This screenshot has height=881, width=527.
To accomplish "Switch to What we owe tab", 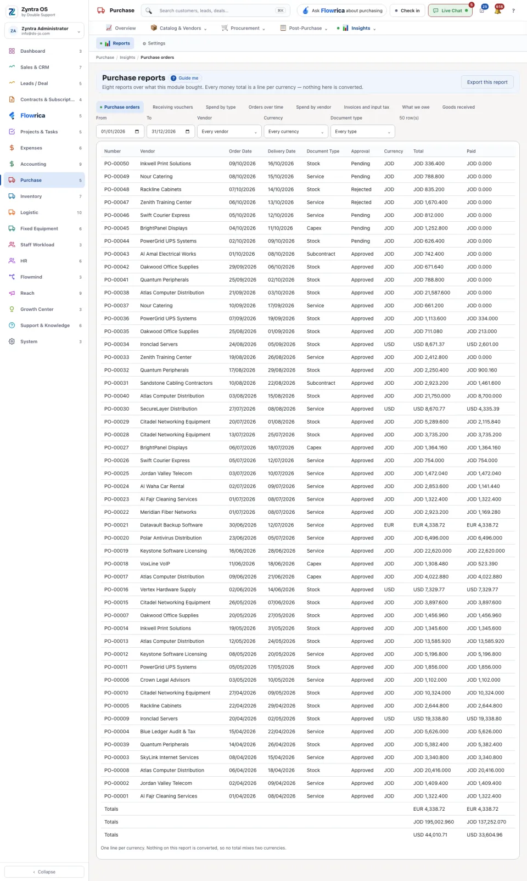I will pos(416,107).
